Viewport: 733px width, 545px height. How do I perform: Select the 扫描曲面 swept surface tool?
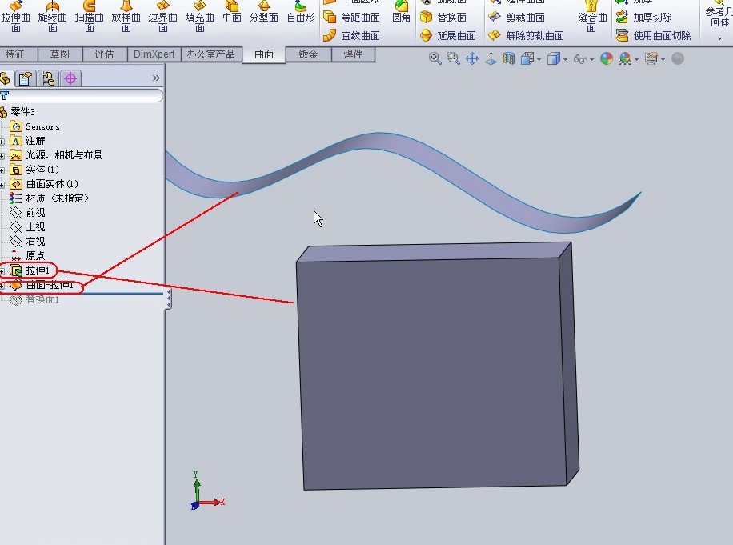(x=90, y=16)
